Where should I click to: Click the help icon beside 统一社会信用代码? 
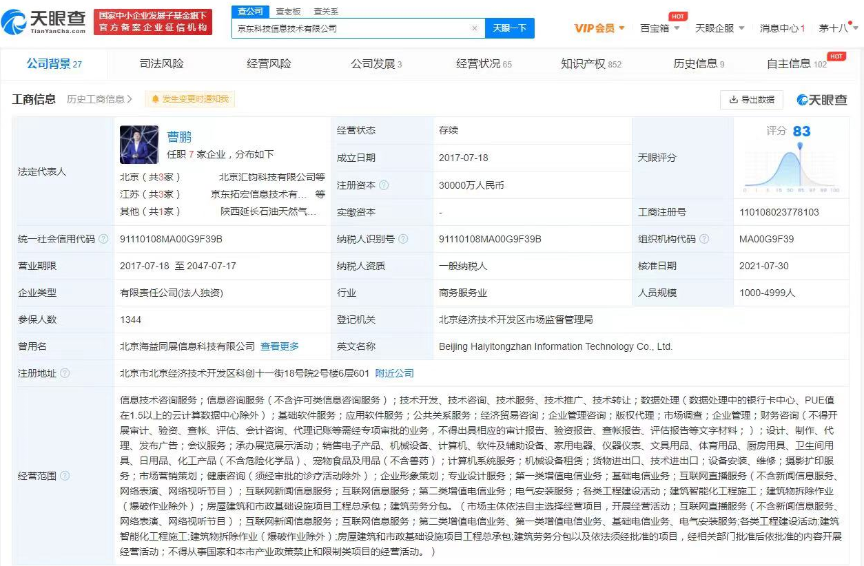pyautogui.click(x=103, y=239)
